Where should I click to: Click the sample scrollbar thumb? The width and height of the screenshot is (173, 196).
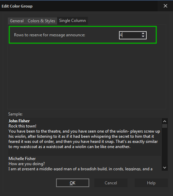pos(164,126)
